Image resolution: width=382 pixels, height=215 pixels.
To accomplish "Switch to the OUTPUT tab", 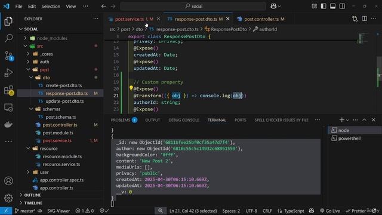I will 153,120.
